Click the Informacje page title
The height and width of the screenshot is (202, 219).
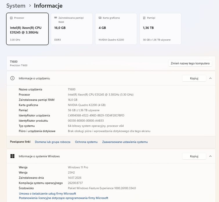click(48, 6)
